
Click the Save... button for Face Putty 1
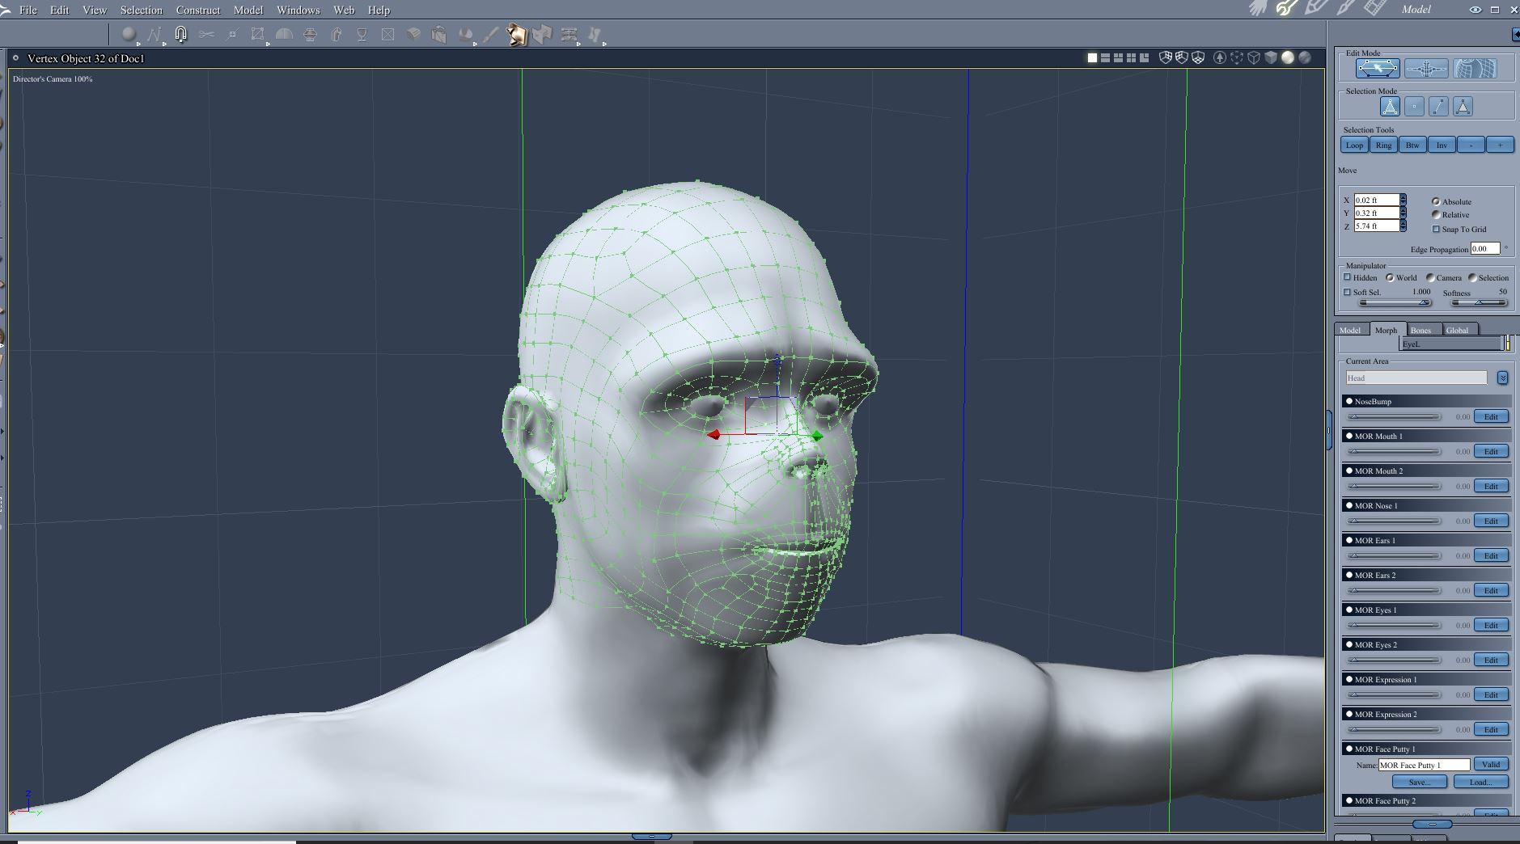[1419, 782]
